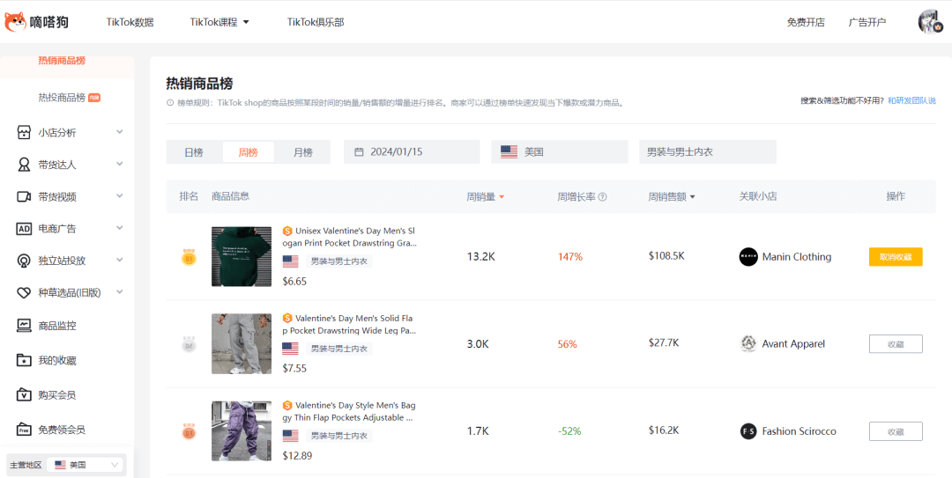
Task: Click the help icon beside 周增长率
Action: [x=603, y=197]
